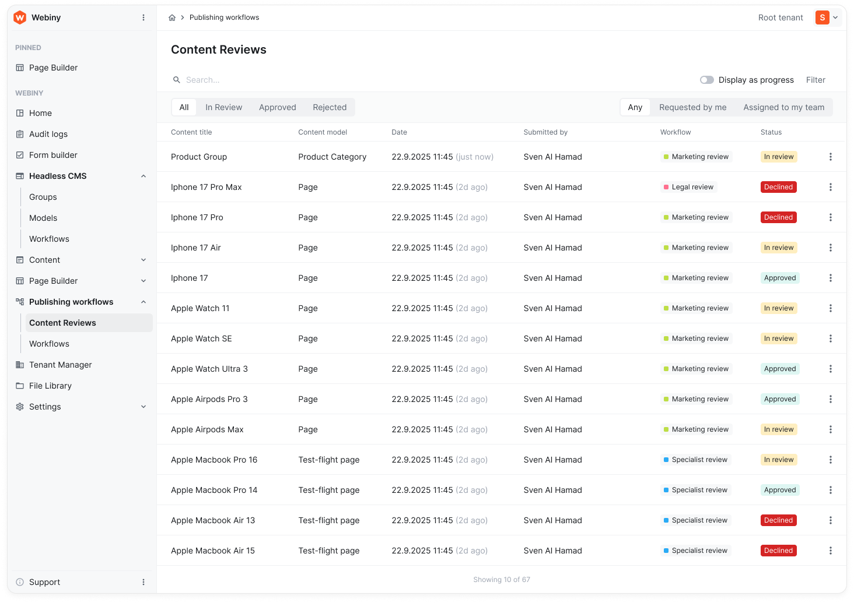The image size is (854, 603).
Task: Click the Webiny logo icon
Action: click(x=20, y=17)
